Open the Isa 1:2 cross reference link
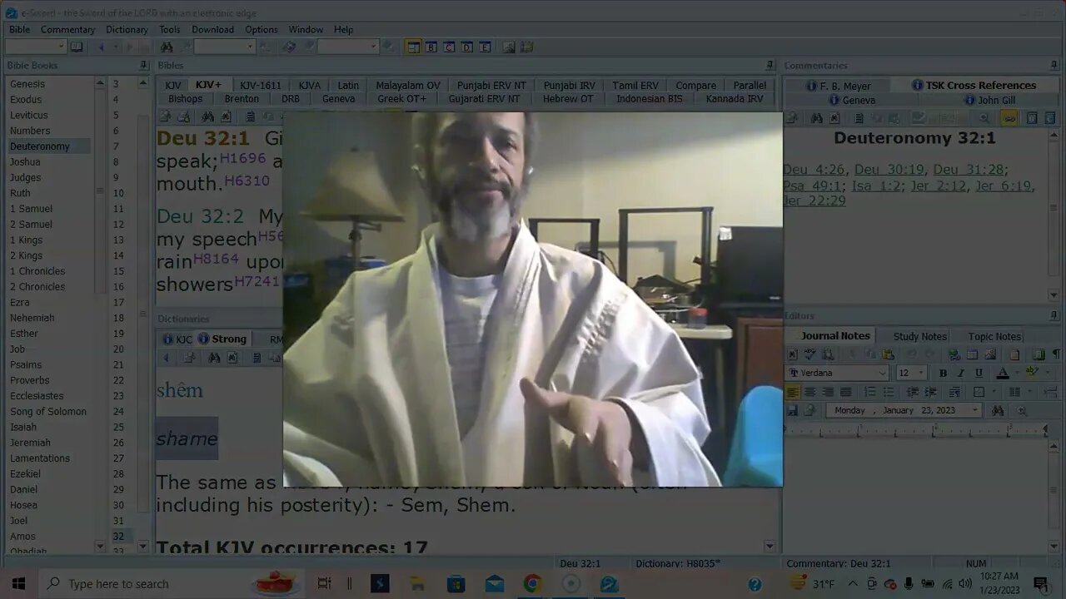This screenshot has height=599, width=1066. pos(876,186)
